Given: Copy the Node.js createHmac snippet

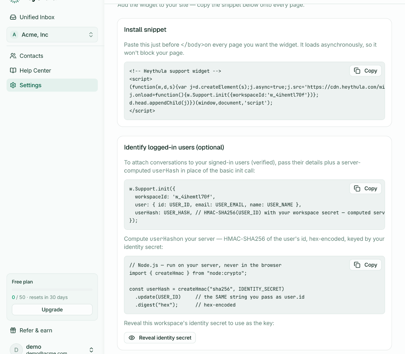Looking at the screenshot, I should pyautogui.click(x=365, y=265).
